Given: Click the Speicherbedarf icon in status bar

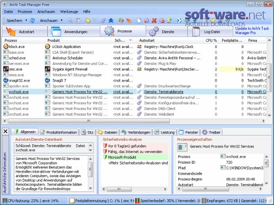Looking at the screenshot, I should tap(137, 200).
